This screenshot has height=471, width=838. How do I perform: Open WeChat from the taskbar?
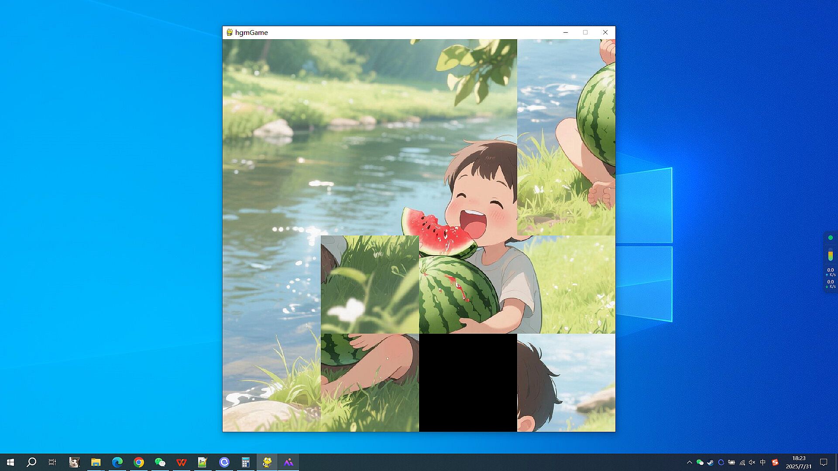160,462
